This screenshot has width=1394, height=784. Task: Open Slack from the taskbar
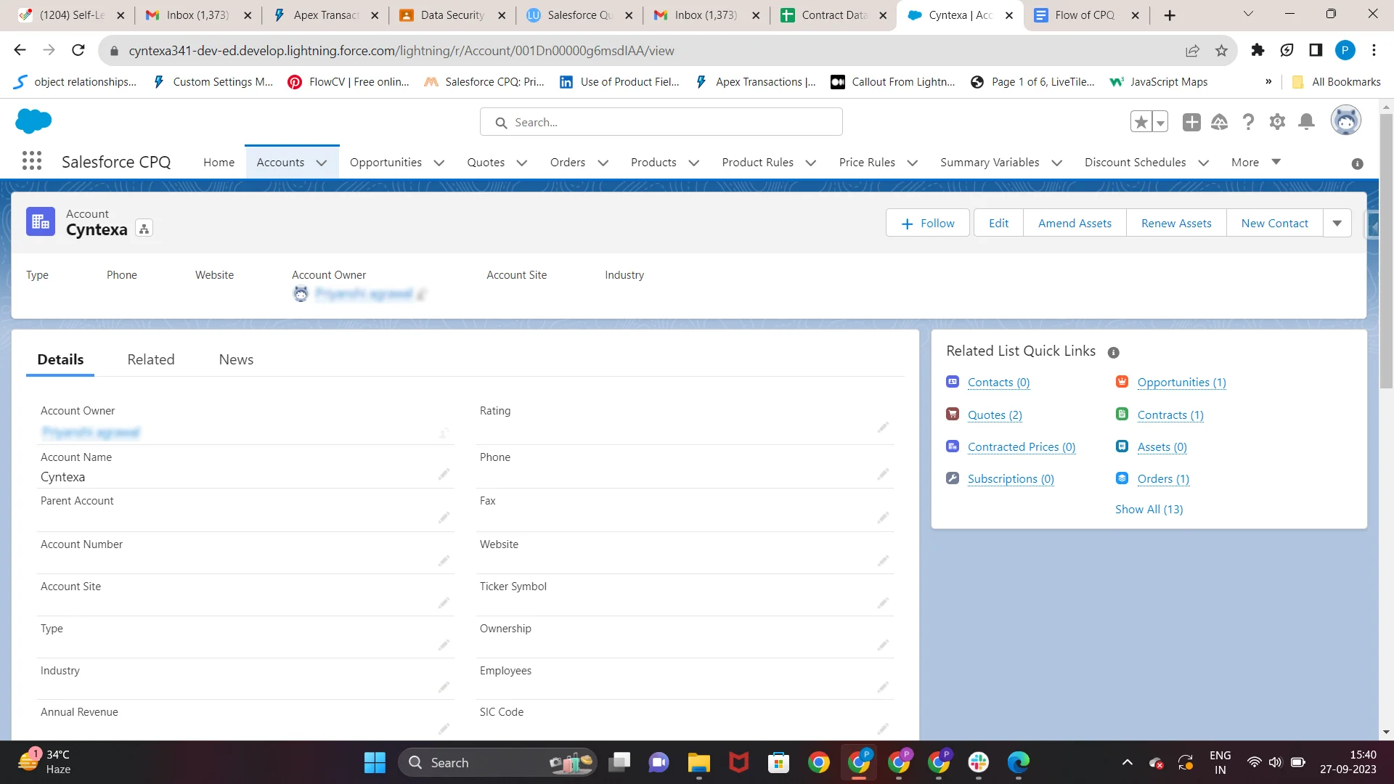978,763
